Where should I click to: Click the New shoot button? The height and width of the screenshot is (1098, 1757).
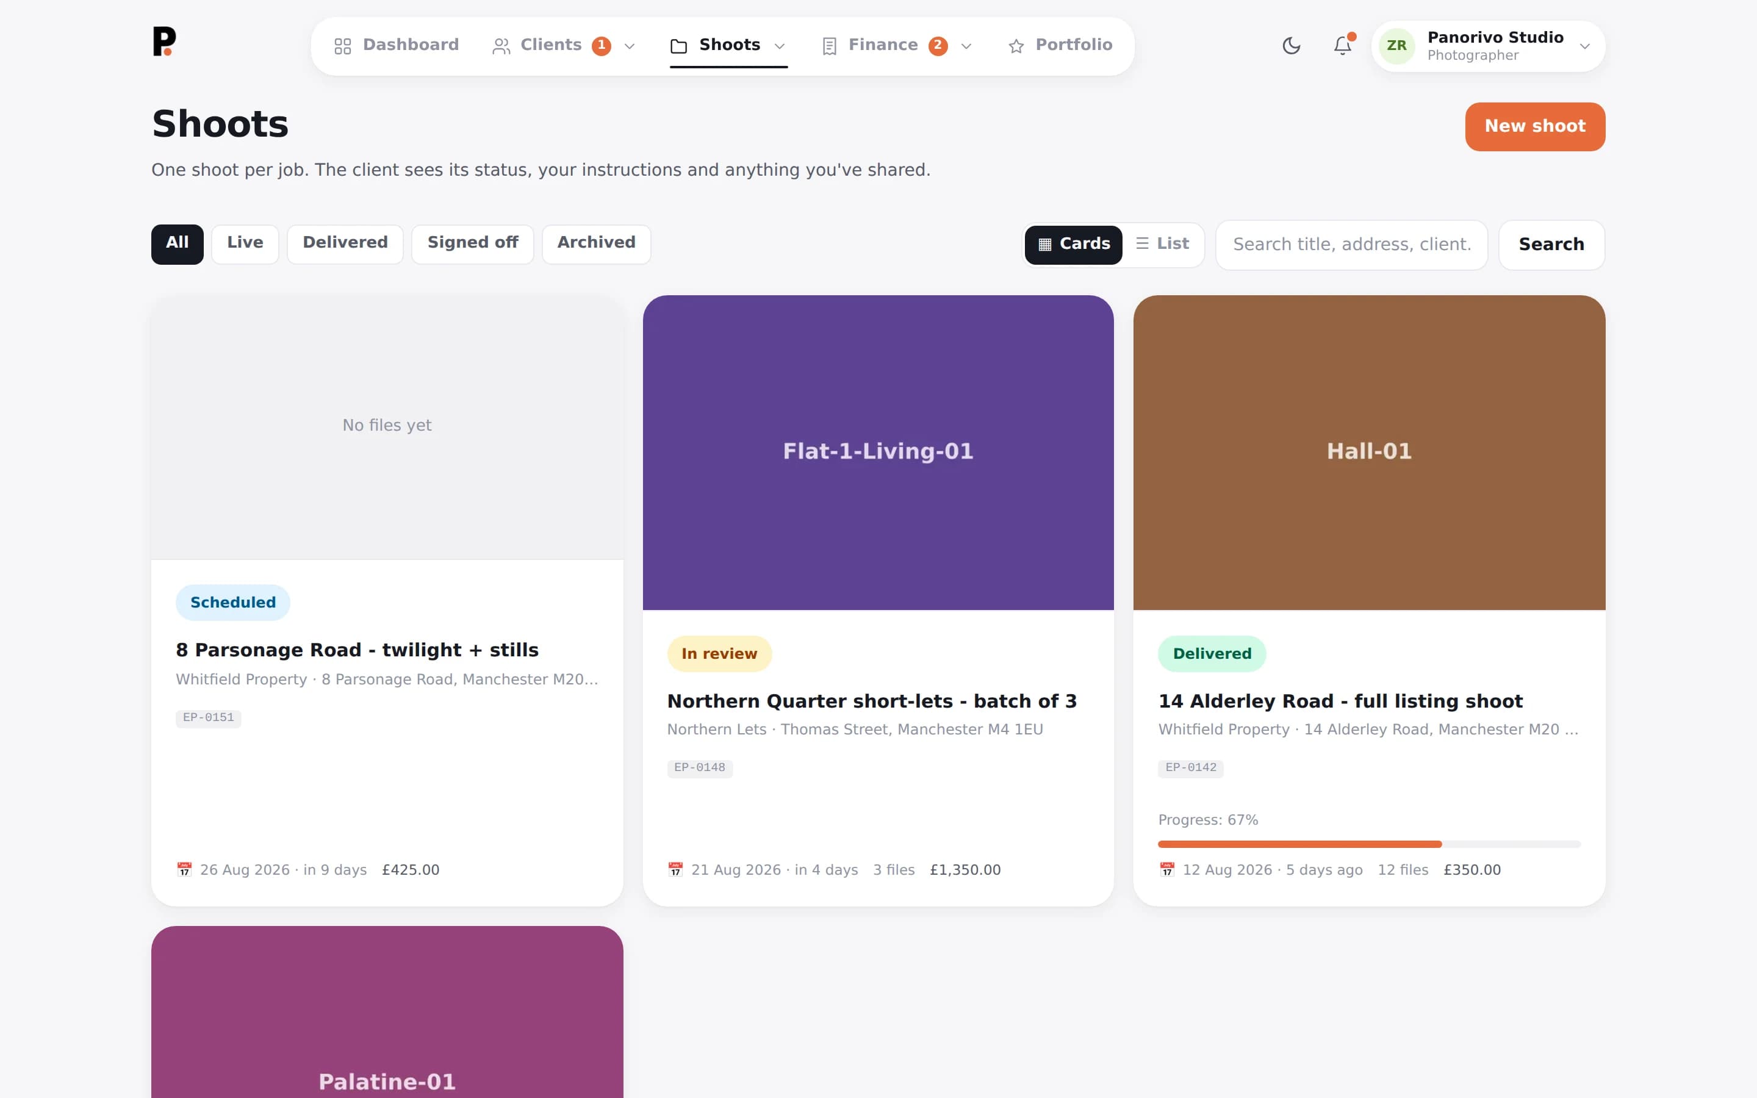[1535, 126]
